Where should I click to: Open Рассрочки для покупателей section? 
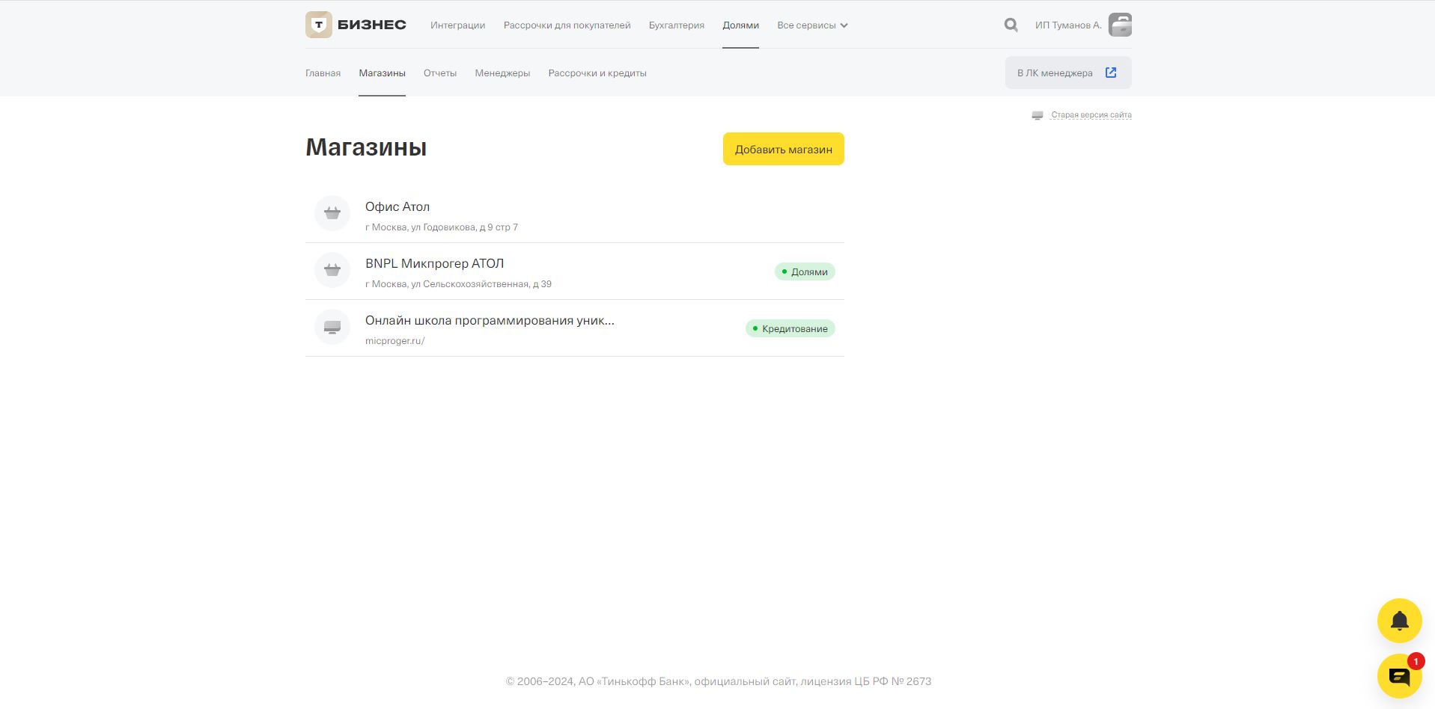pos(567,25)
